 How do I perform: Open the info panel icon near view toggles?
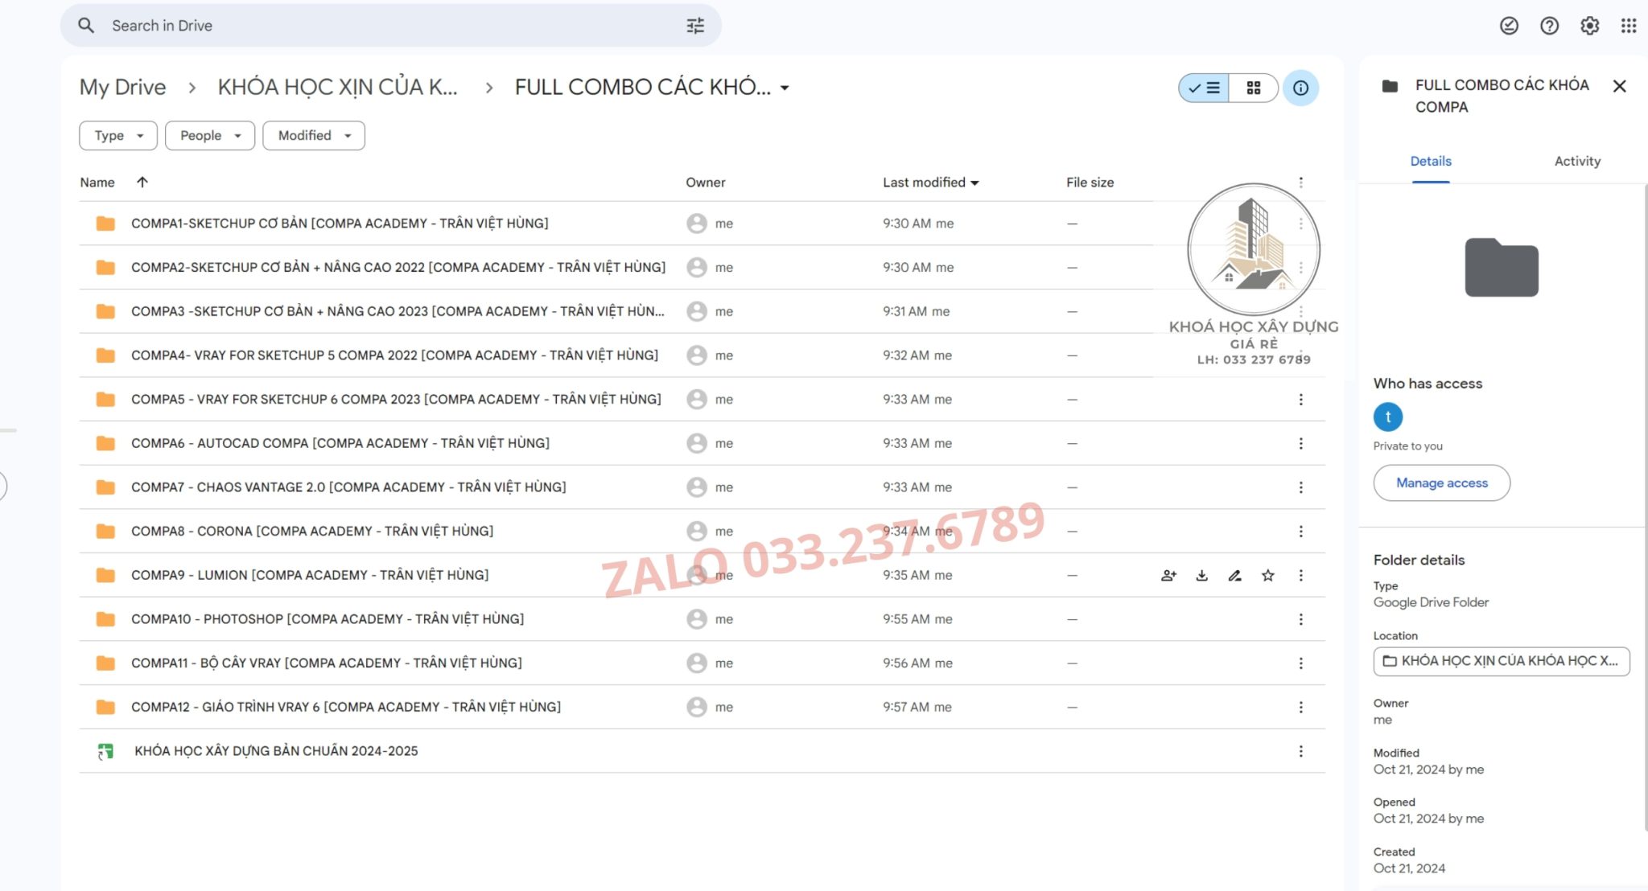pos(1301,88)
